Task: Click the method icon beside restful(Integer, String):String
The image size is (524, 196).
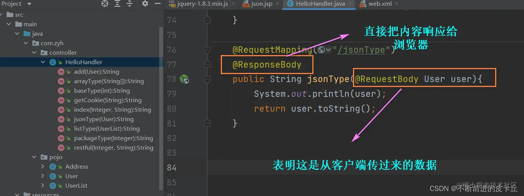Action: (61, 147)
